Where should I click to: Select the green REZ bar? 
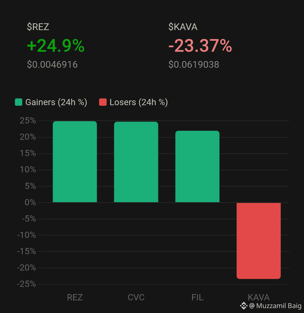pyautogui.click(x=75, y=162)
